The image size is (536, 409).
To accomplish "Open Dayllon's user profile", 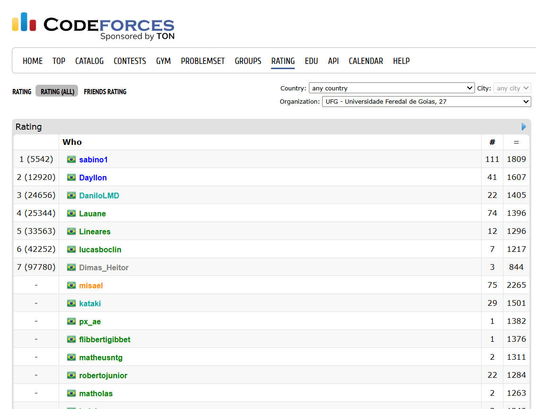I will click(x=93, y=178).
